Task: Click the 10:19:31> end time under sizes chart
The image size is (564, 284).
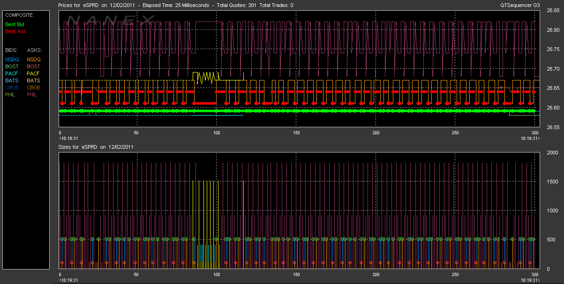Action: click(x=530, y=280)
